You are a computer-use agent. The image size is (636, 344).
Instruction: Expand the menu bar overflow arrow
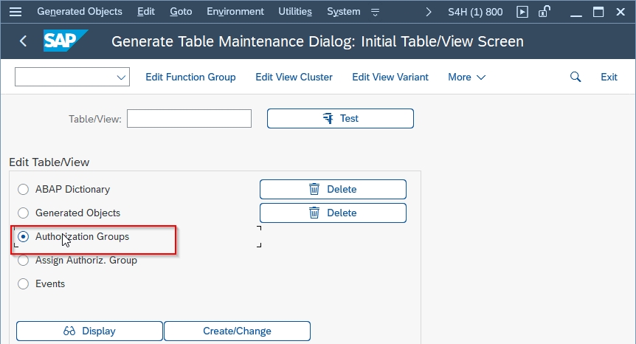click(x=429, y=12)
